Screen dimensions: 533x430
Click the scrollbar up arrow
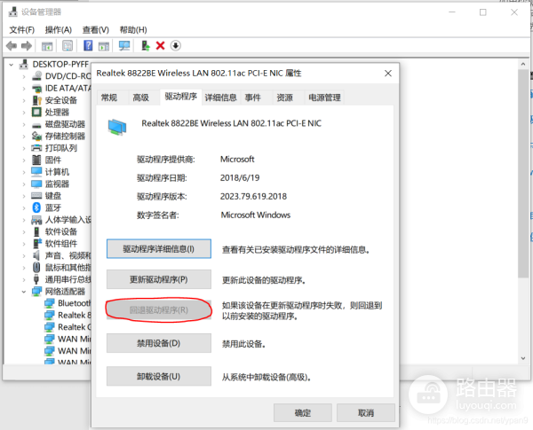point(523,64)
